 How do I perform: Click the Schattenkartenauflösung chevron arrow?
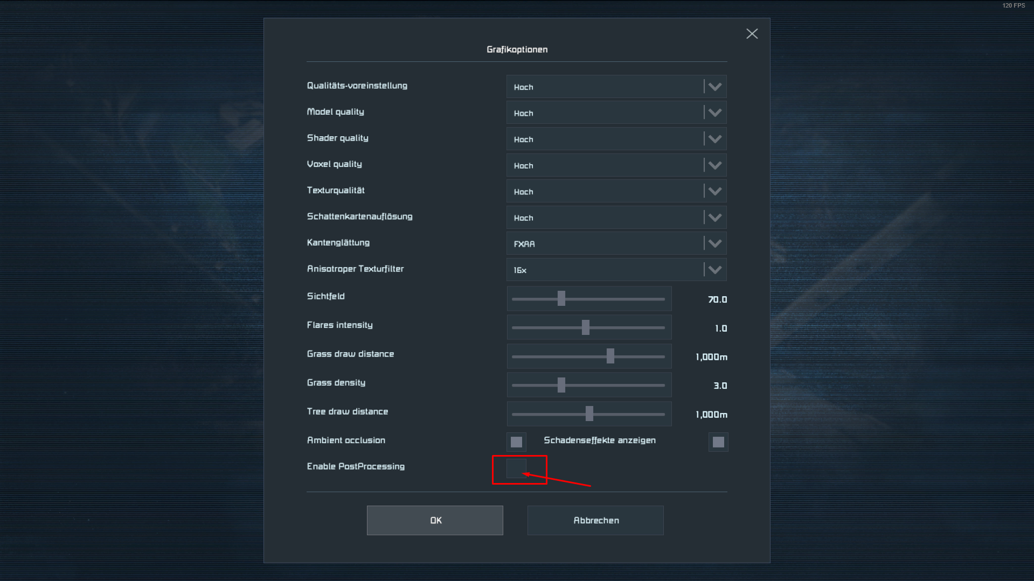714,218
